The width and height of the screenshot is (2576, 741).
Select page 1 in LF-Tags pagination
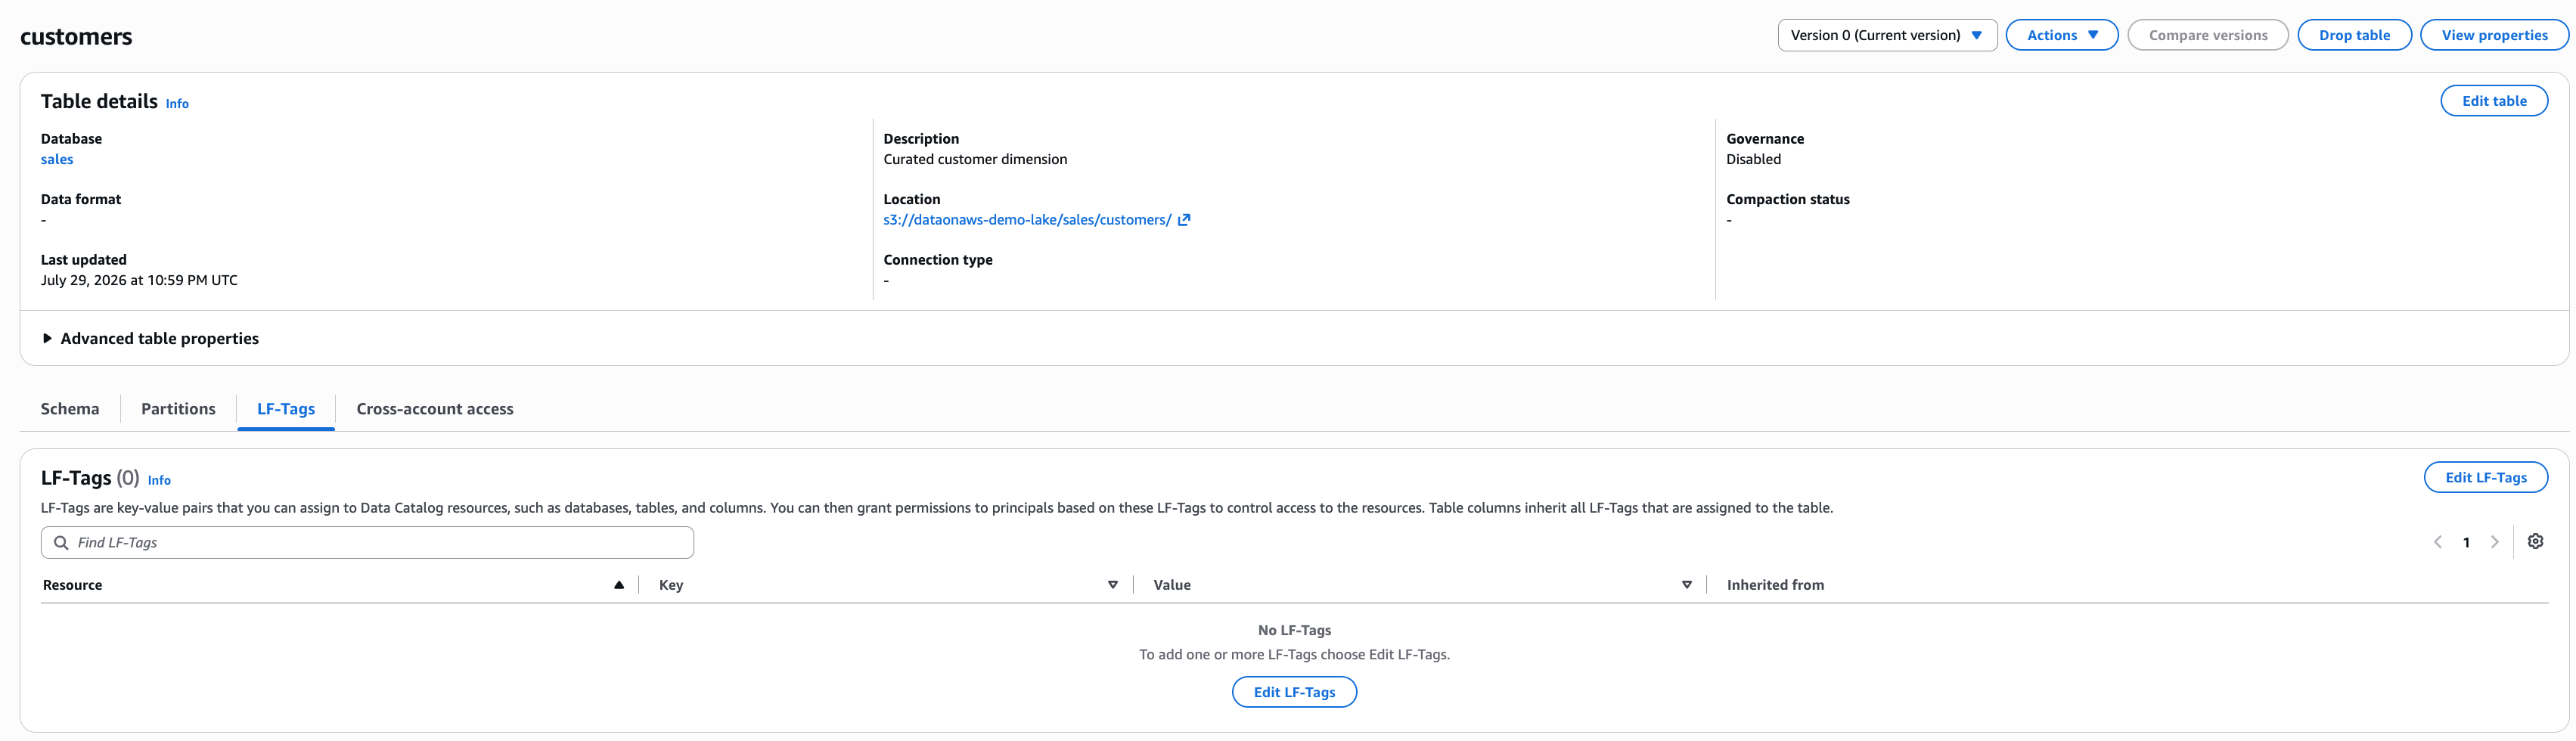2466,543
